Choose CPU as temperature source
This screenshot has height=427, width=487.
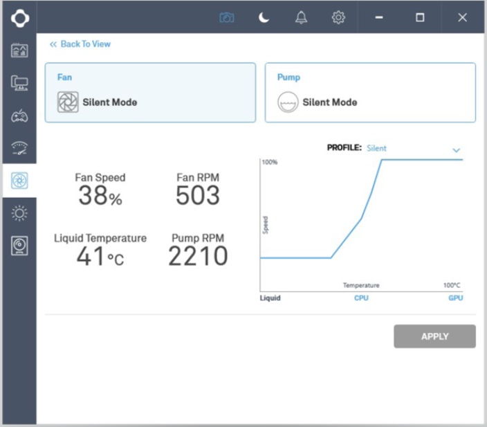click(x=361, y=298)
